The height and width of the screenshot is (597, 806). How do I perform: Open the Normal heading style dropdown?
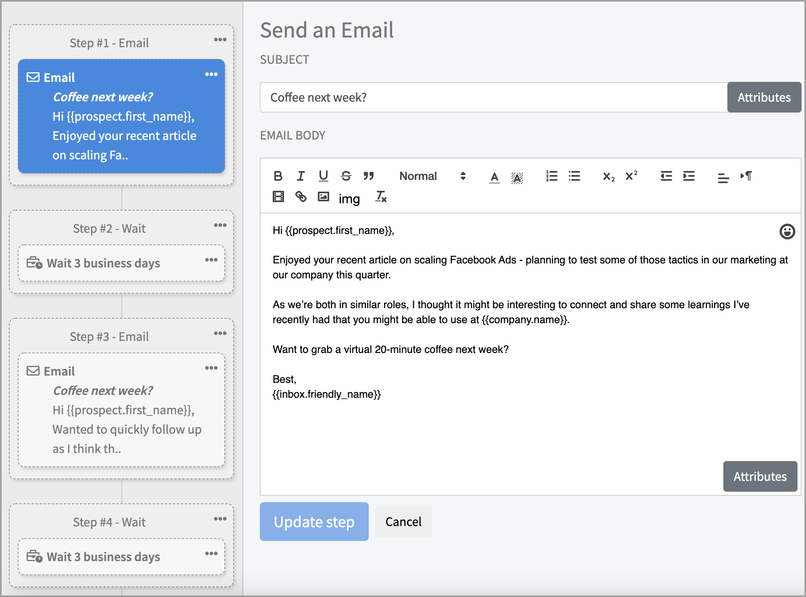coord(432,176)
